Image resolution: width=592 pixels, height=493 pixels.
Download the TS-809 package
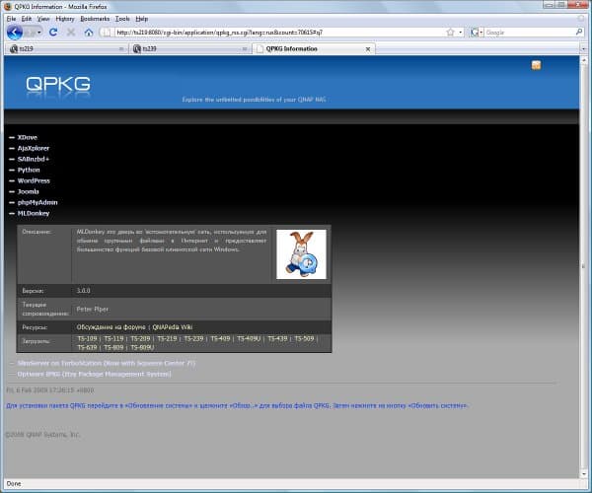point(113,347)
